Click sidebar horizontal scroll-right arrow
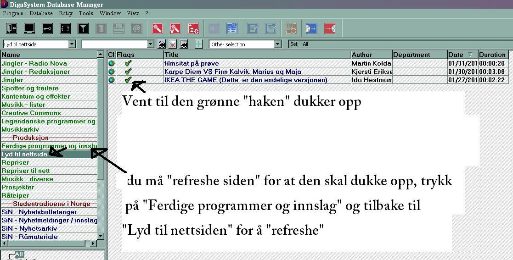This screenshot has height=260, width=513. tap(94, 243)
